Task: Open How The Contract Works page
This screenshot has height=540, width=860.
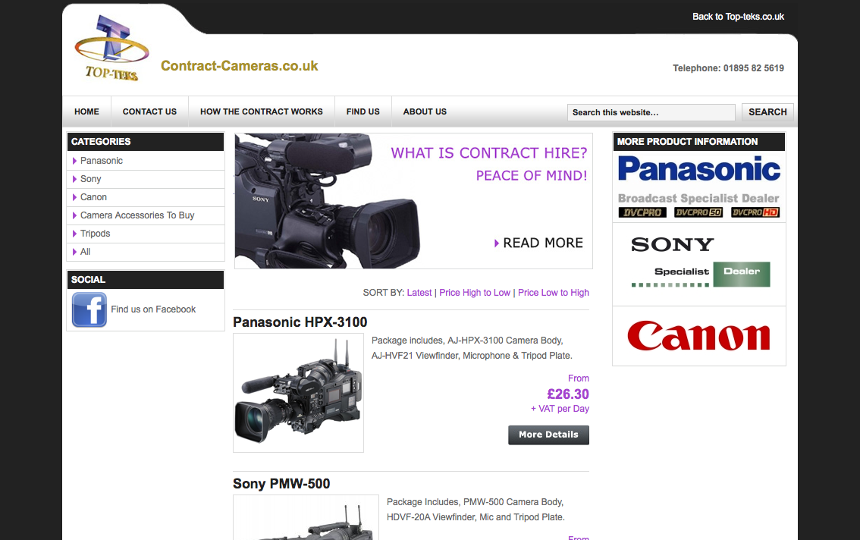Action: 262,111
